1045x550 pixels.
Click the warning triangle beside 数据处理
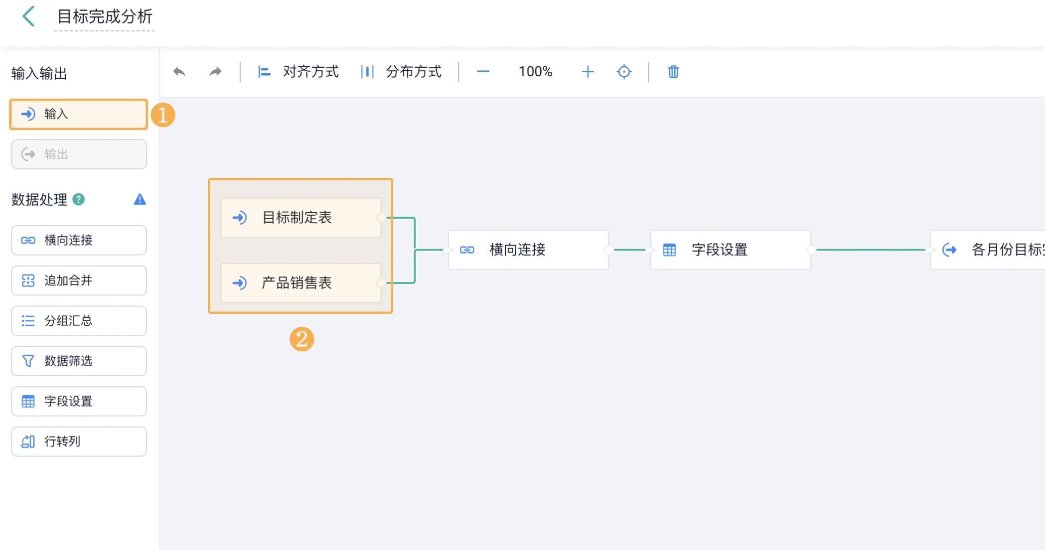[140, 200]
